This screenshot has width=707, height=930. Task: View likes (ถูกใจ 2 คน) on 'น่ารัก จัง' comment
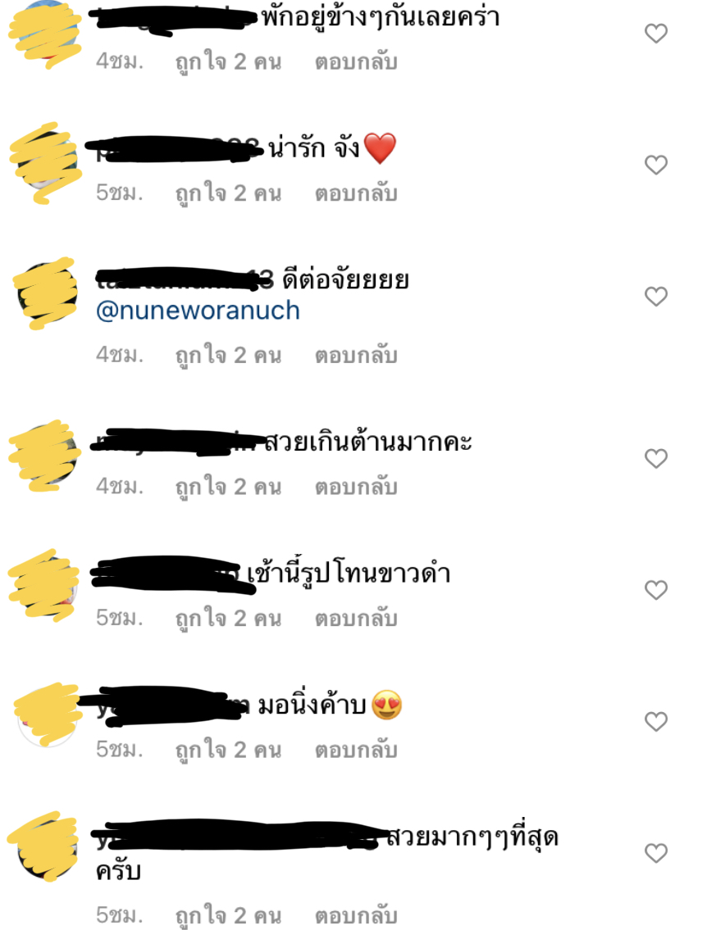pyautogui.click(x=228, y=194)
